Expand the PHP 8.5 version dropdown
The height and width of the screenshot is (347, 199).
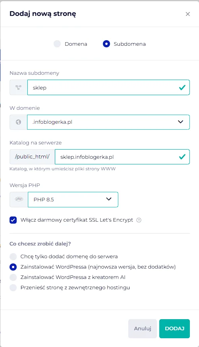tap(73, 199)
